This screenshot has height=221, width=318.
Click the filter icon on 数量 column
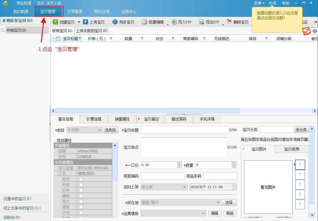pos(142,38)
